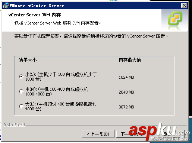Screen dimensions: 192x143
Task: Click the small option label 主机少于 100 台
Action: (x=61, y=77)
